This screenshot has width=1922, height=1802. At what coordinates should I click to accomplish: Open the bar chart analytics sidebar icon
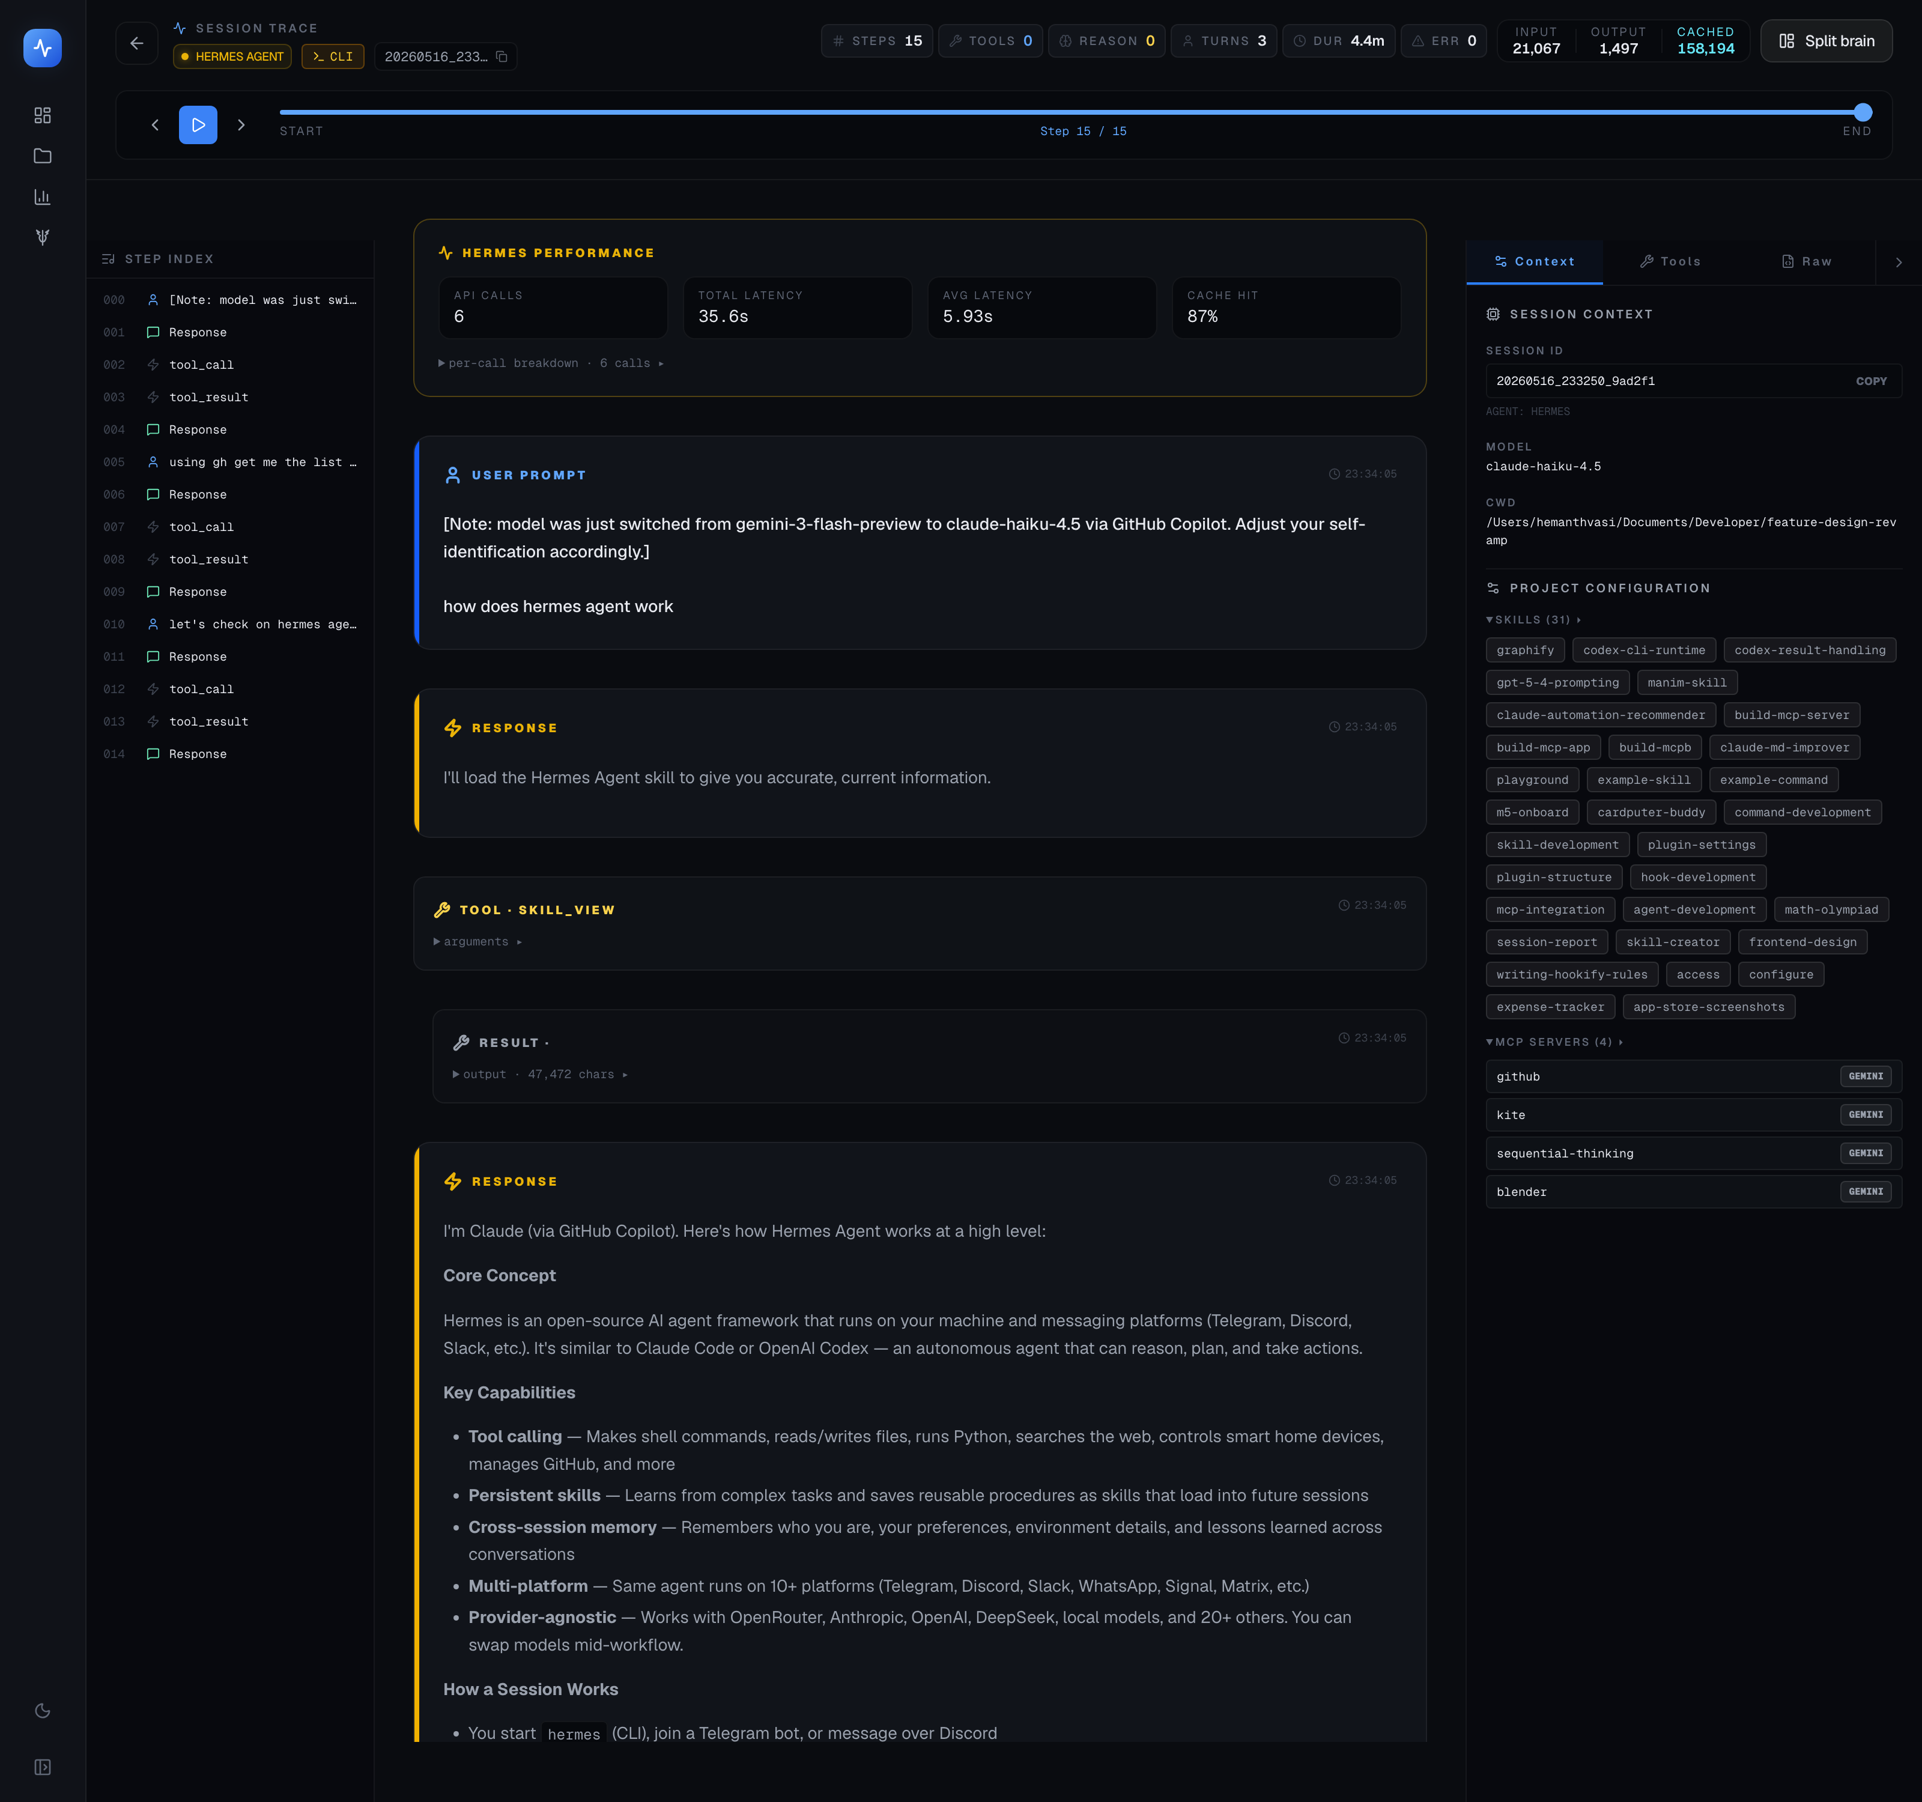click(x=43, y=196)
